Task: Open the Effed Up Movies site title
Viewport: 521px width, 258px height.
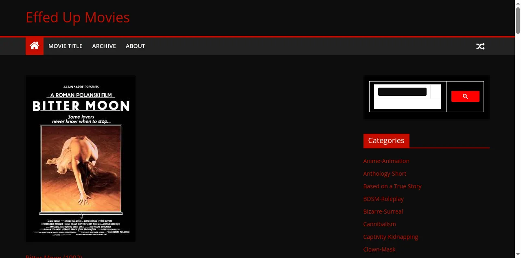Action: (x=78, y=18)
